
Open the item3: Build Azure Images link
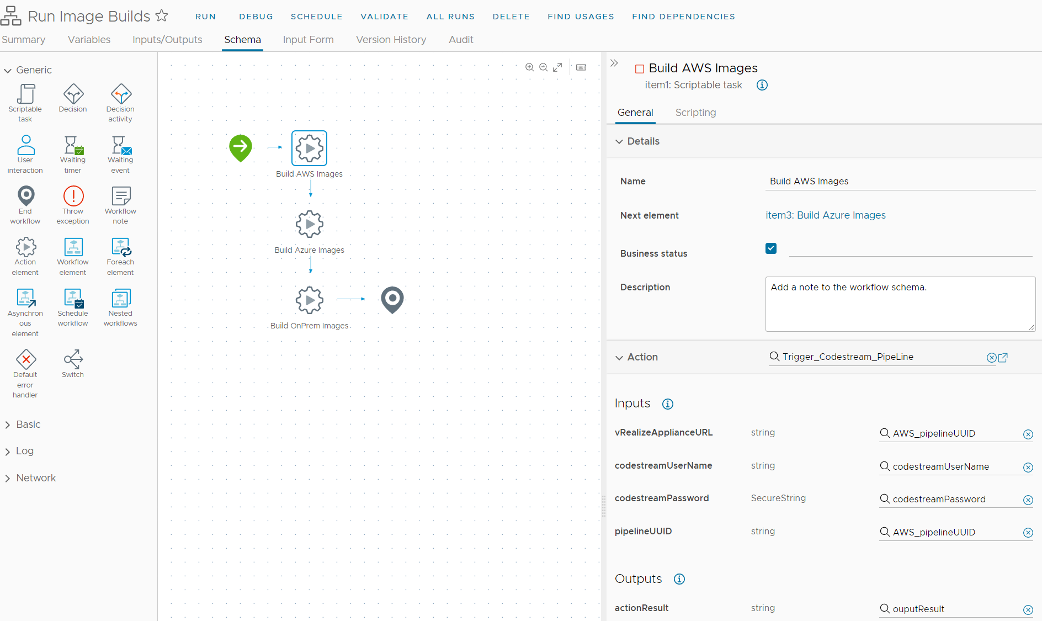[x=825, y=215]
